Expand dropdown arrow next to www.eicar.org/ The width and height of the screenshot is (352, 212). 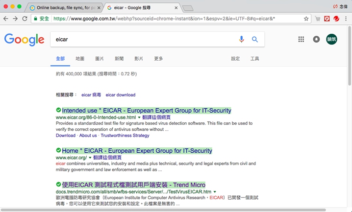click(90, 158)
